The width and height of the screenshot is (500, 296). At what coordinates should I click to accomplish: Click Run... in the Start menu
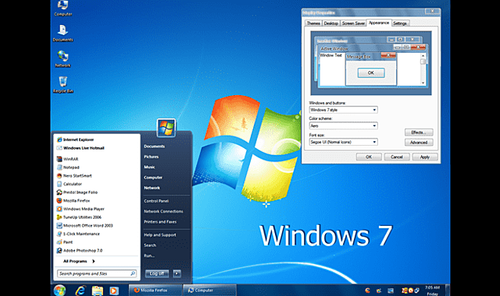[149, 255]
